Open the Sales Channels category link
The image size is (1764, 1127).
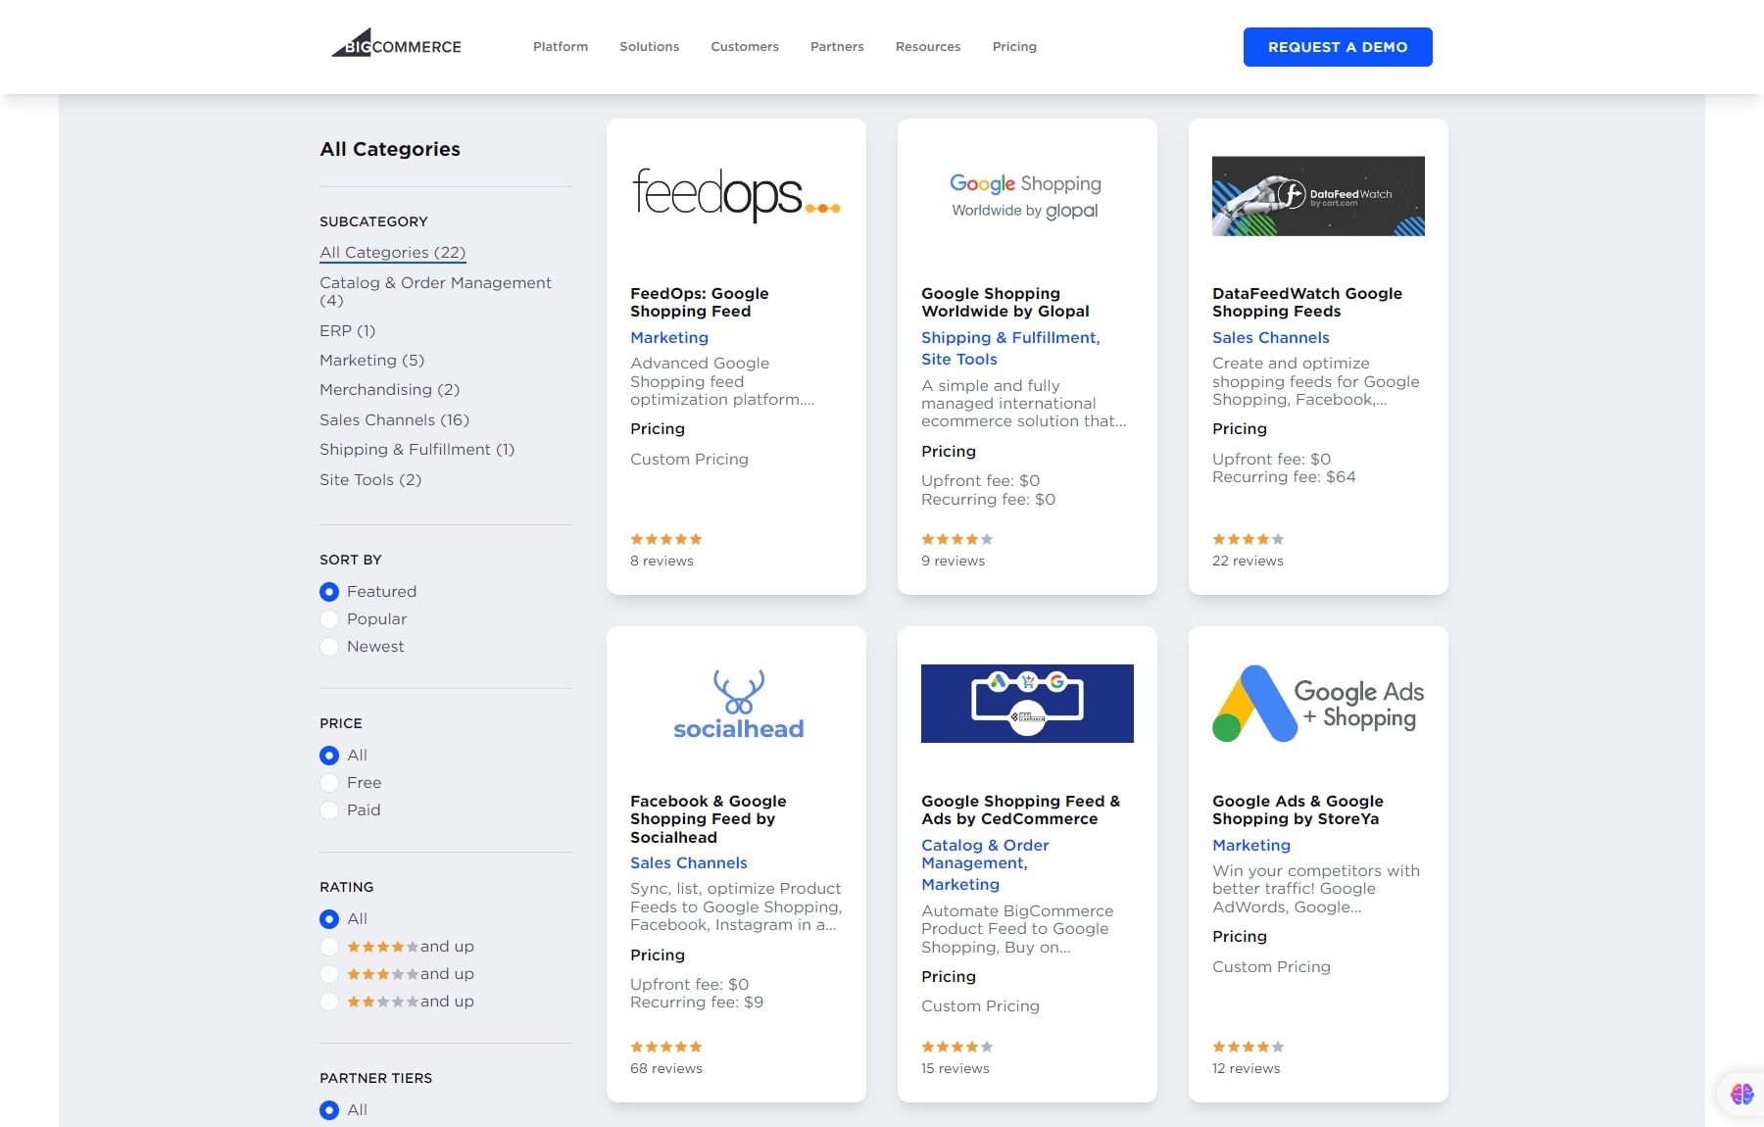tap(393, 419)
